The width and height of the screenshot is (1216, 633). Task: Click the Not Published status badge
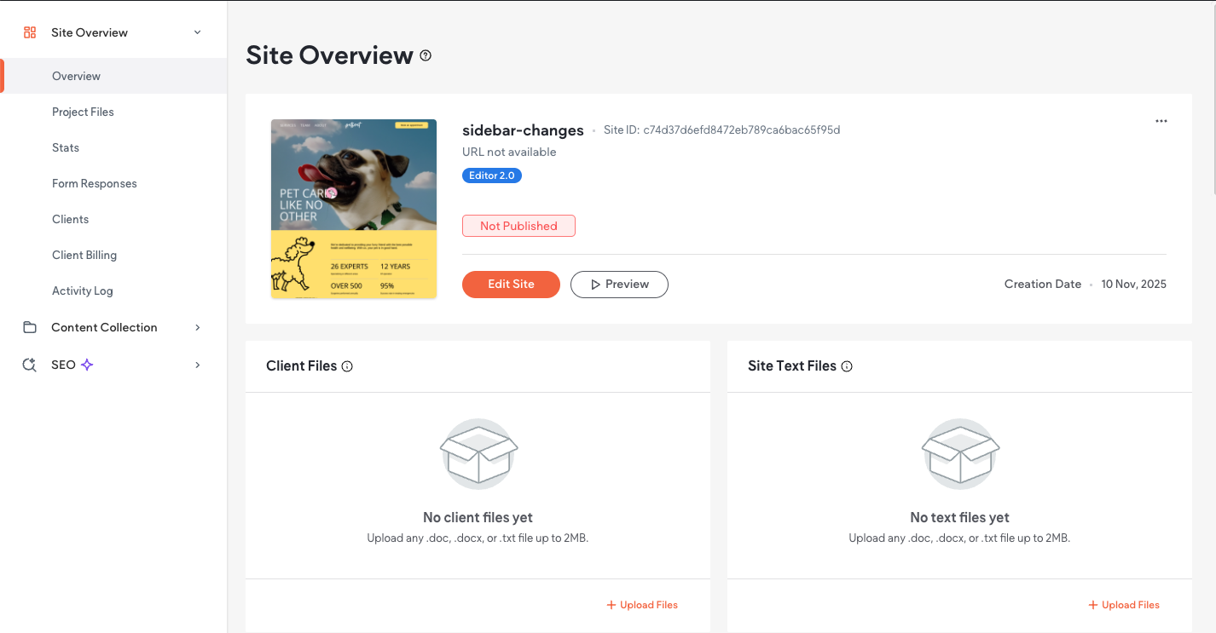click(518, 226)
